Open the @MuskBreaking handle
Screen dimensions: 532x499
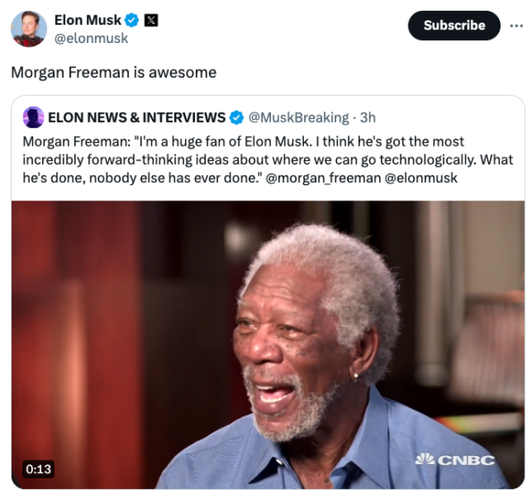[299, 117]
